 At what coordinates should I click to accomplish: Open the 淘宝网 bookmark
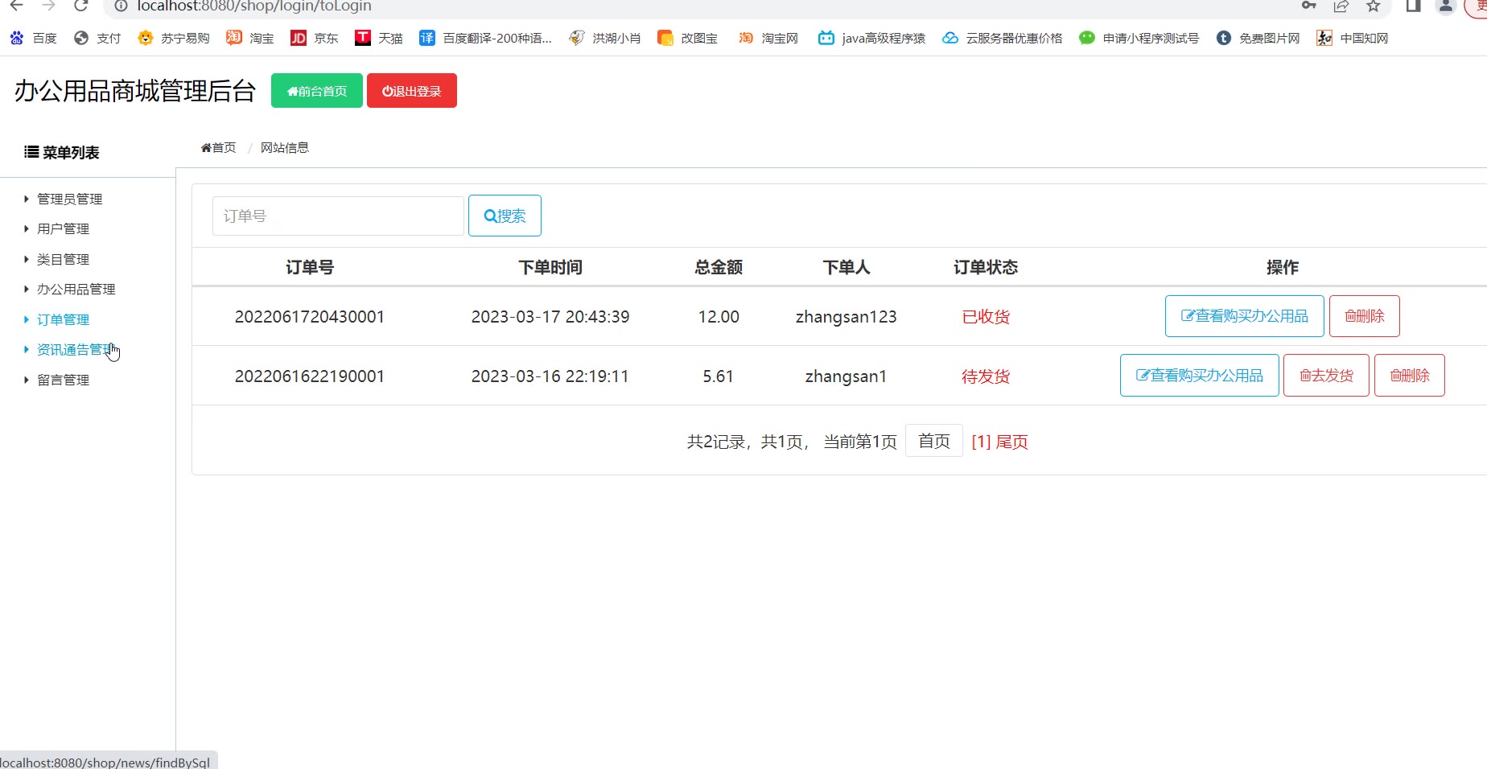pyautogui.click(x=768, y=38)
